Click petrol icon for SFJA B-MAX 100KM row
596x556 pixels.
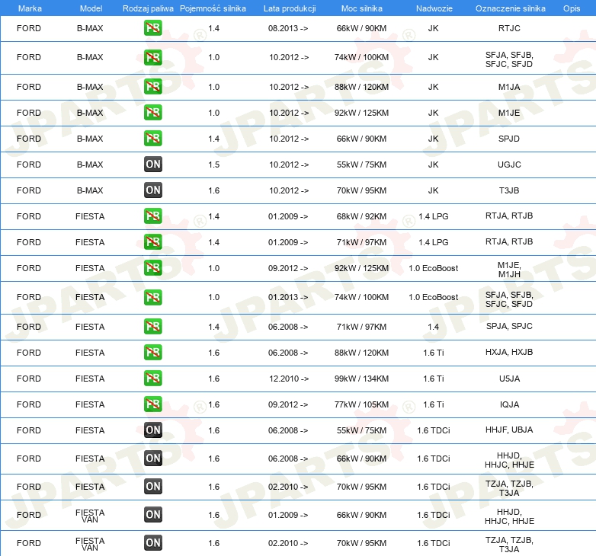(153, 57)
